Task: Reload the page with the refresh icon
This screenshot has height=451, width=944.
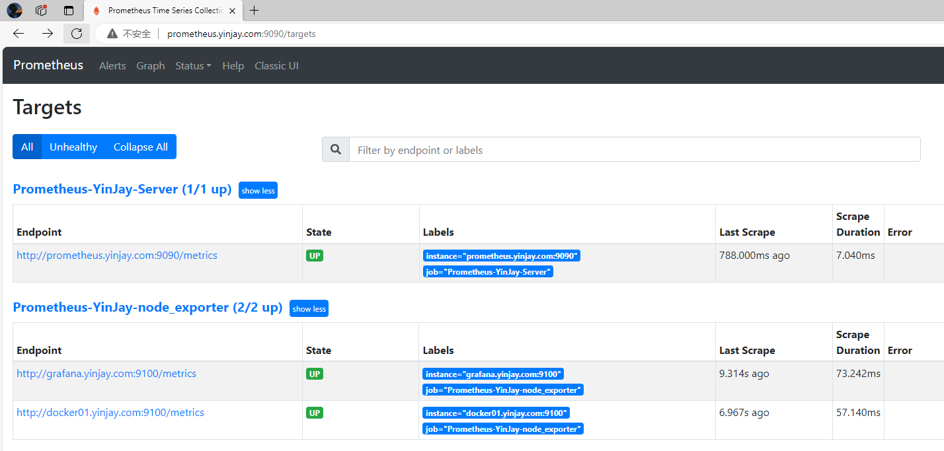Action: [x=77, y=34]
